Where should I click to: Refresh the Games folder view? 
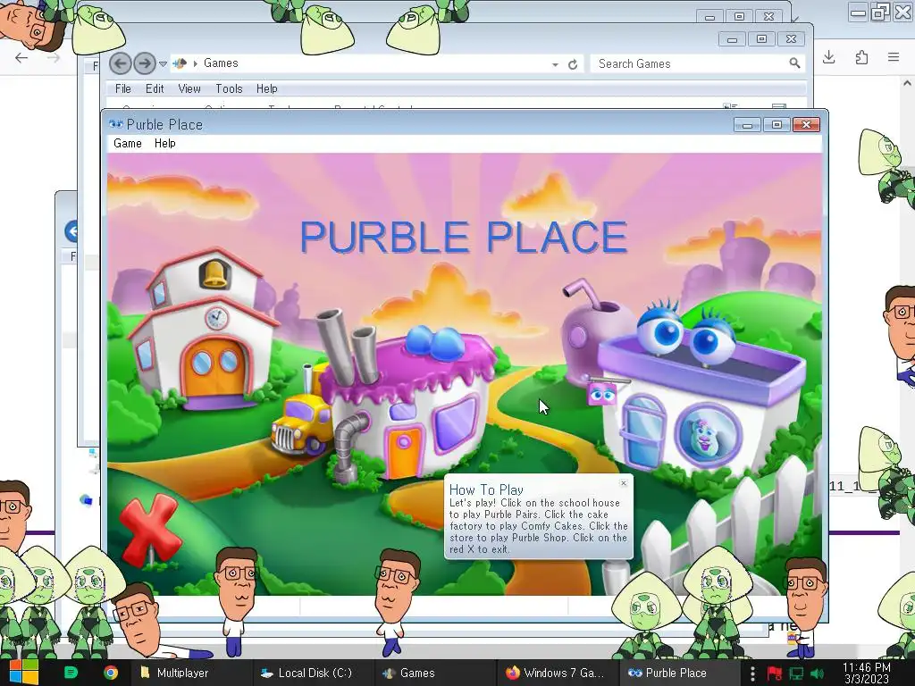click(573, 64)
